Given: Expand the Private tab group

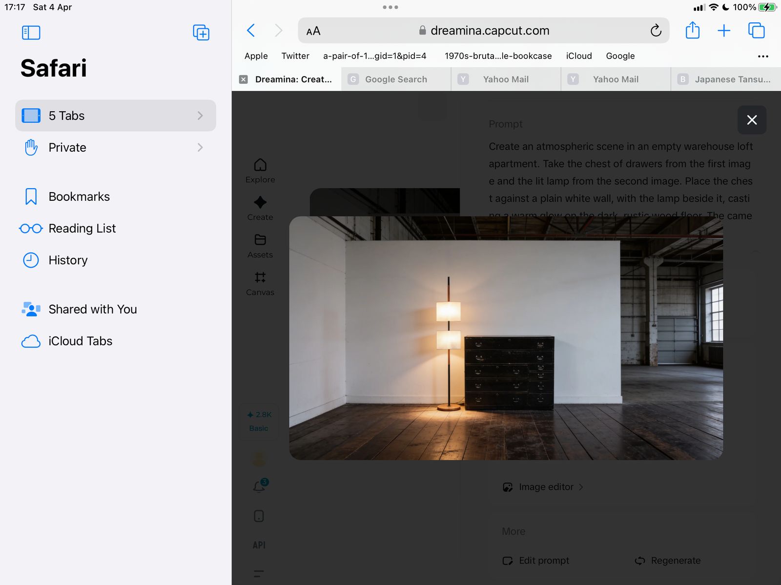Looking at the screenshot, I should coord(116,147).
